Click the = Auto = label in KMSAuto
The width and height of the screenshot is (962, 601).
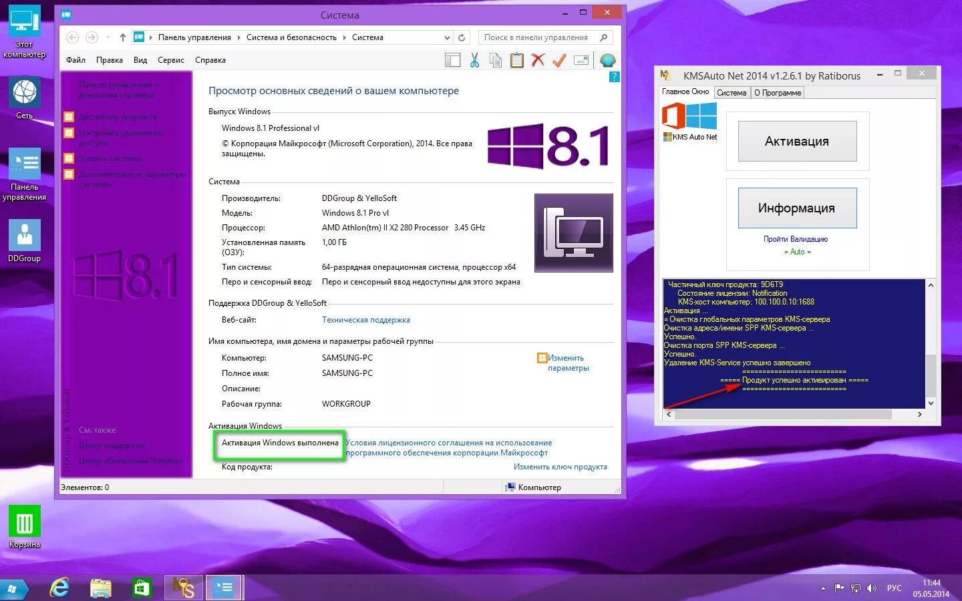(797, 252)
